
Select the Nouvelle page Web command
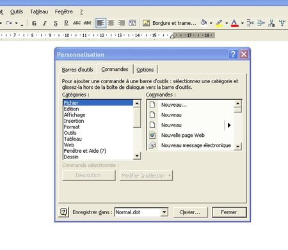191,135
